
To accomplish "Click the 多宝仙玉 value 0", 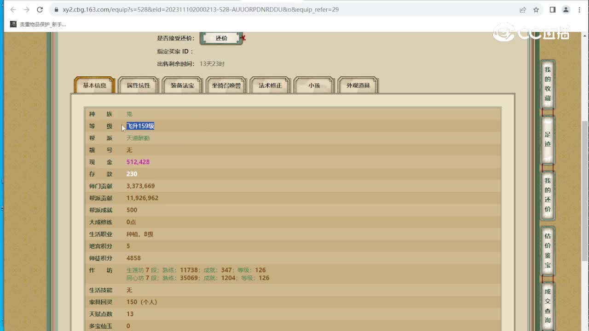I will (x=128, y=326).
